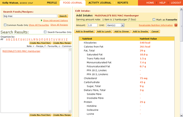Click the Create New Food Item button under the results list
This screenshot has width=183, height=117.
pos(40,115)
